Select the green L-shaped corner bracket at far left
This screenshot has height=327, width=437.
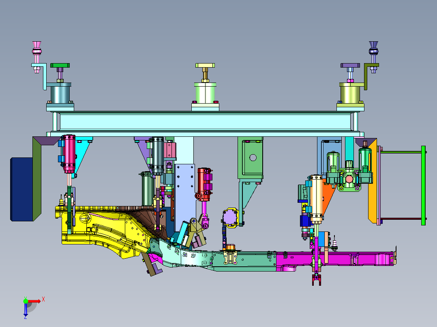pyautogui.click(x=37, y=178)
